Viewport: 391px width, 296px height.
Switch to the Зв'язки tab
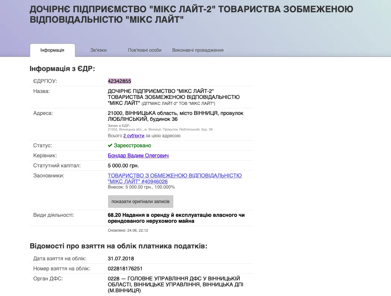point(98,50)
